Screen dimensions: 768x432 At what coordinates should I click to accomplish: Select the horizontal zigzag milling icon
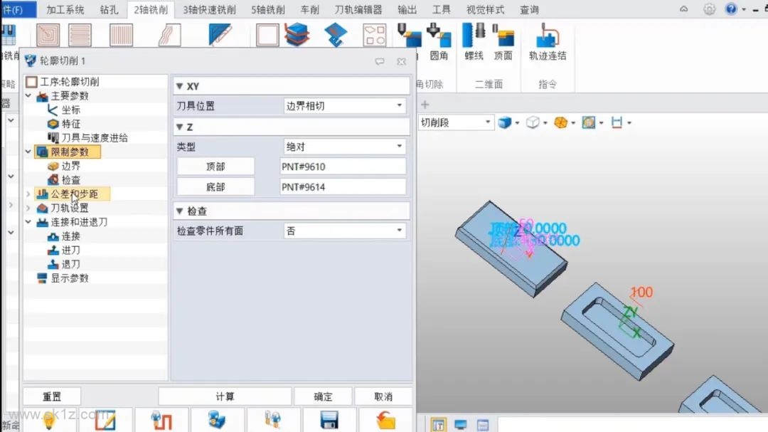[x=80, y=36]
